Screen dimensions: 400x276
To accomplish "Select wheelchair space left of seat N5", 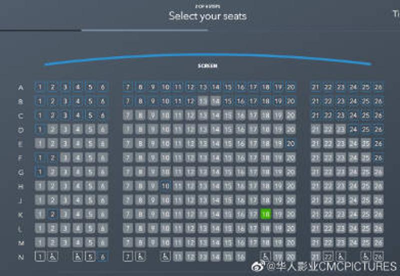I will [x=77, y=256].
